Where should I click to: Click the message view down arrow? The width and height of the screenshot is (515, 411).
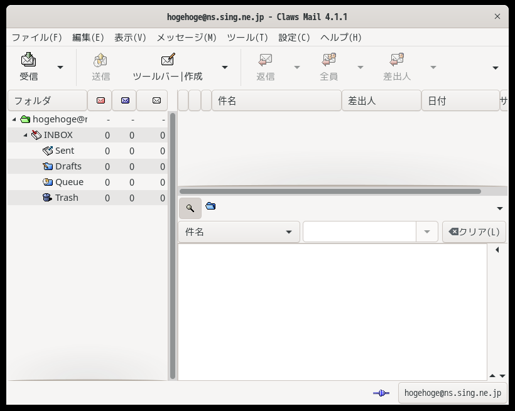coord(502,376)
